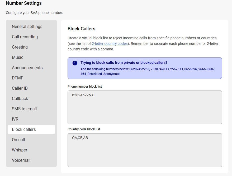The image size is (232, 176).
Task: Select the highlighted Block callers item
Action: (31, 129)
